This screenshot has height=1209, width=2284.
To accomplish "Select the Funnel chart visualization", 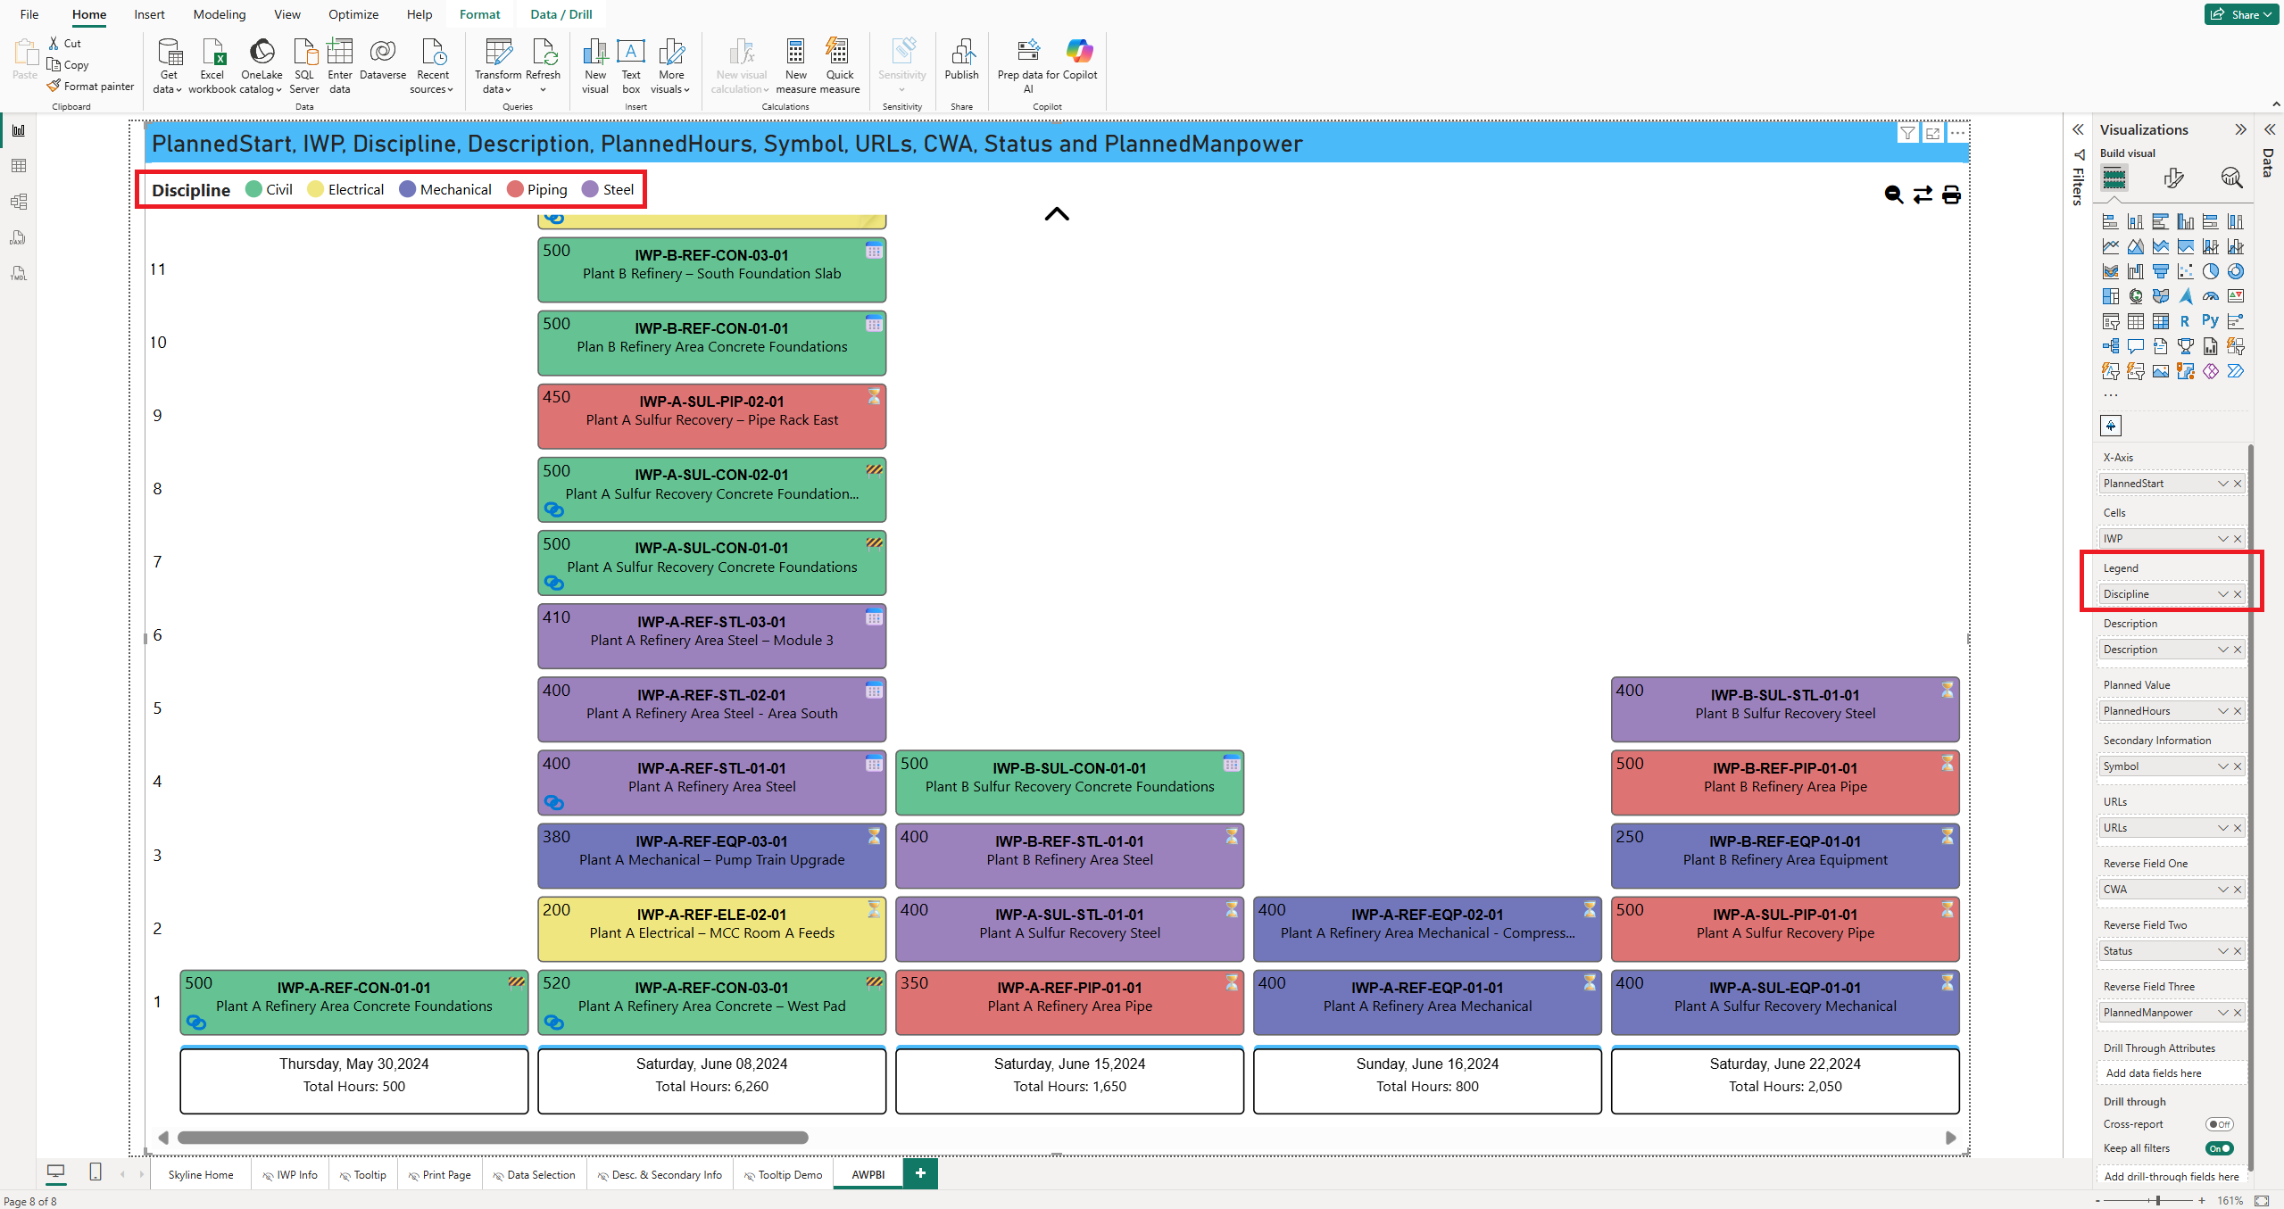I will click(x=2160, y=271).
